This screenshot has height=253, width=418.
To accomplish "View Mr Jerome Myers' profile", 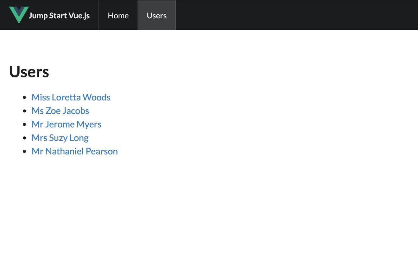I will 66,124.
